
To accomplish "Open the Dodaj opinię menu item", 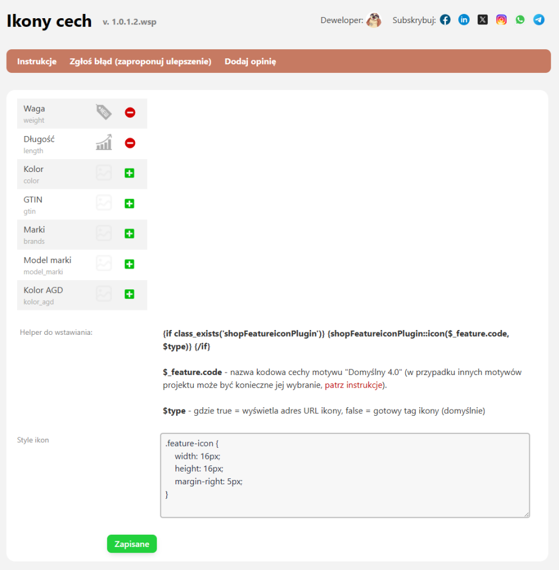I will 250,61.
